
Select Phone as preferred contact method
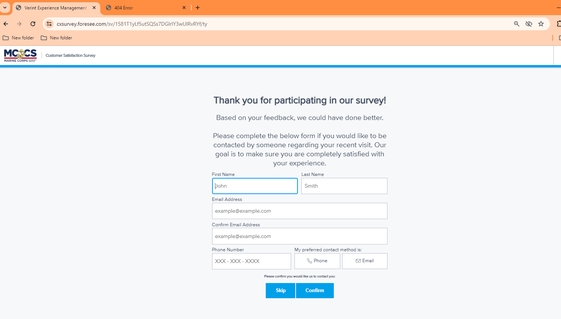tap(317, 261)
